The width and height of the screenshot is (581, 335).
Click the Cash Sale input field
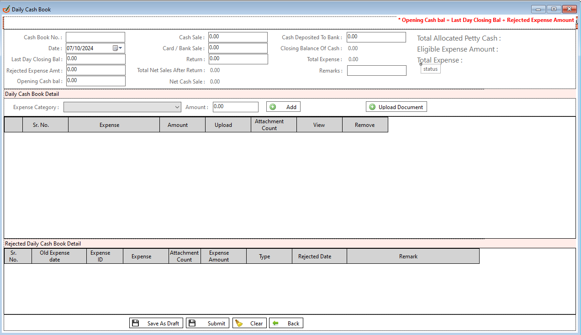pos(238,37)
